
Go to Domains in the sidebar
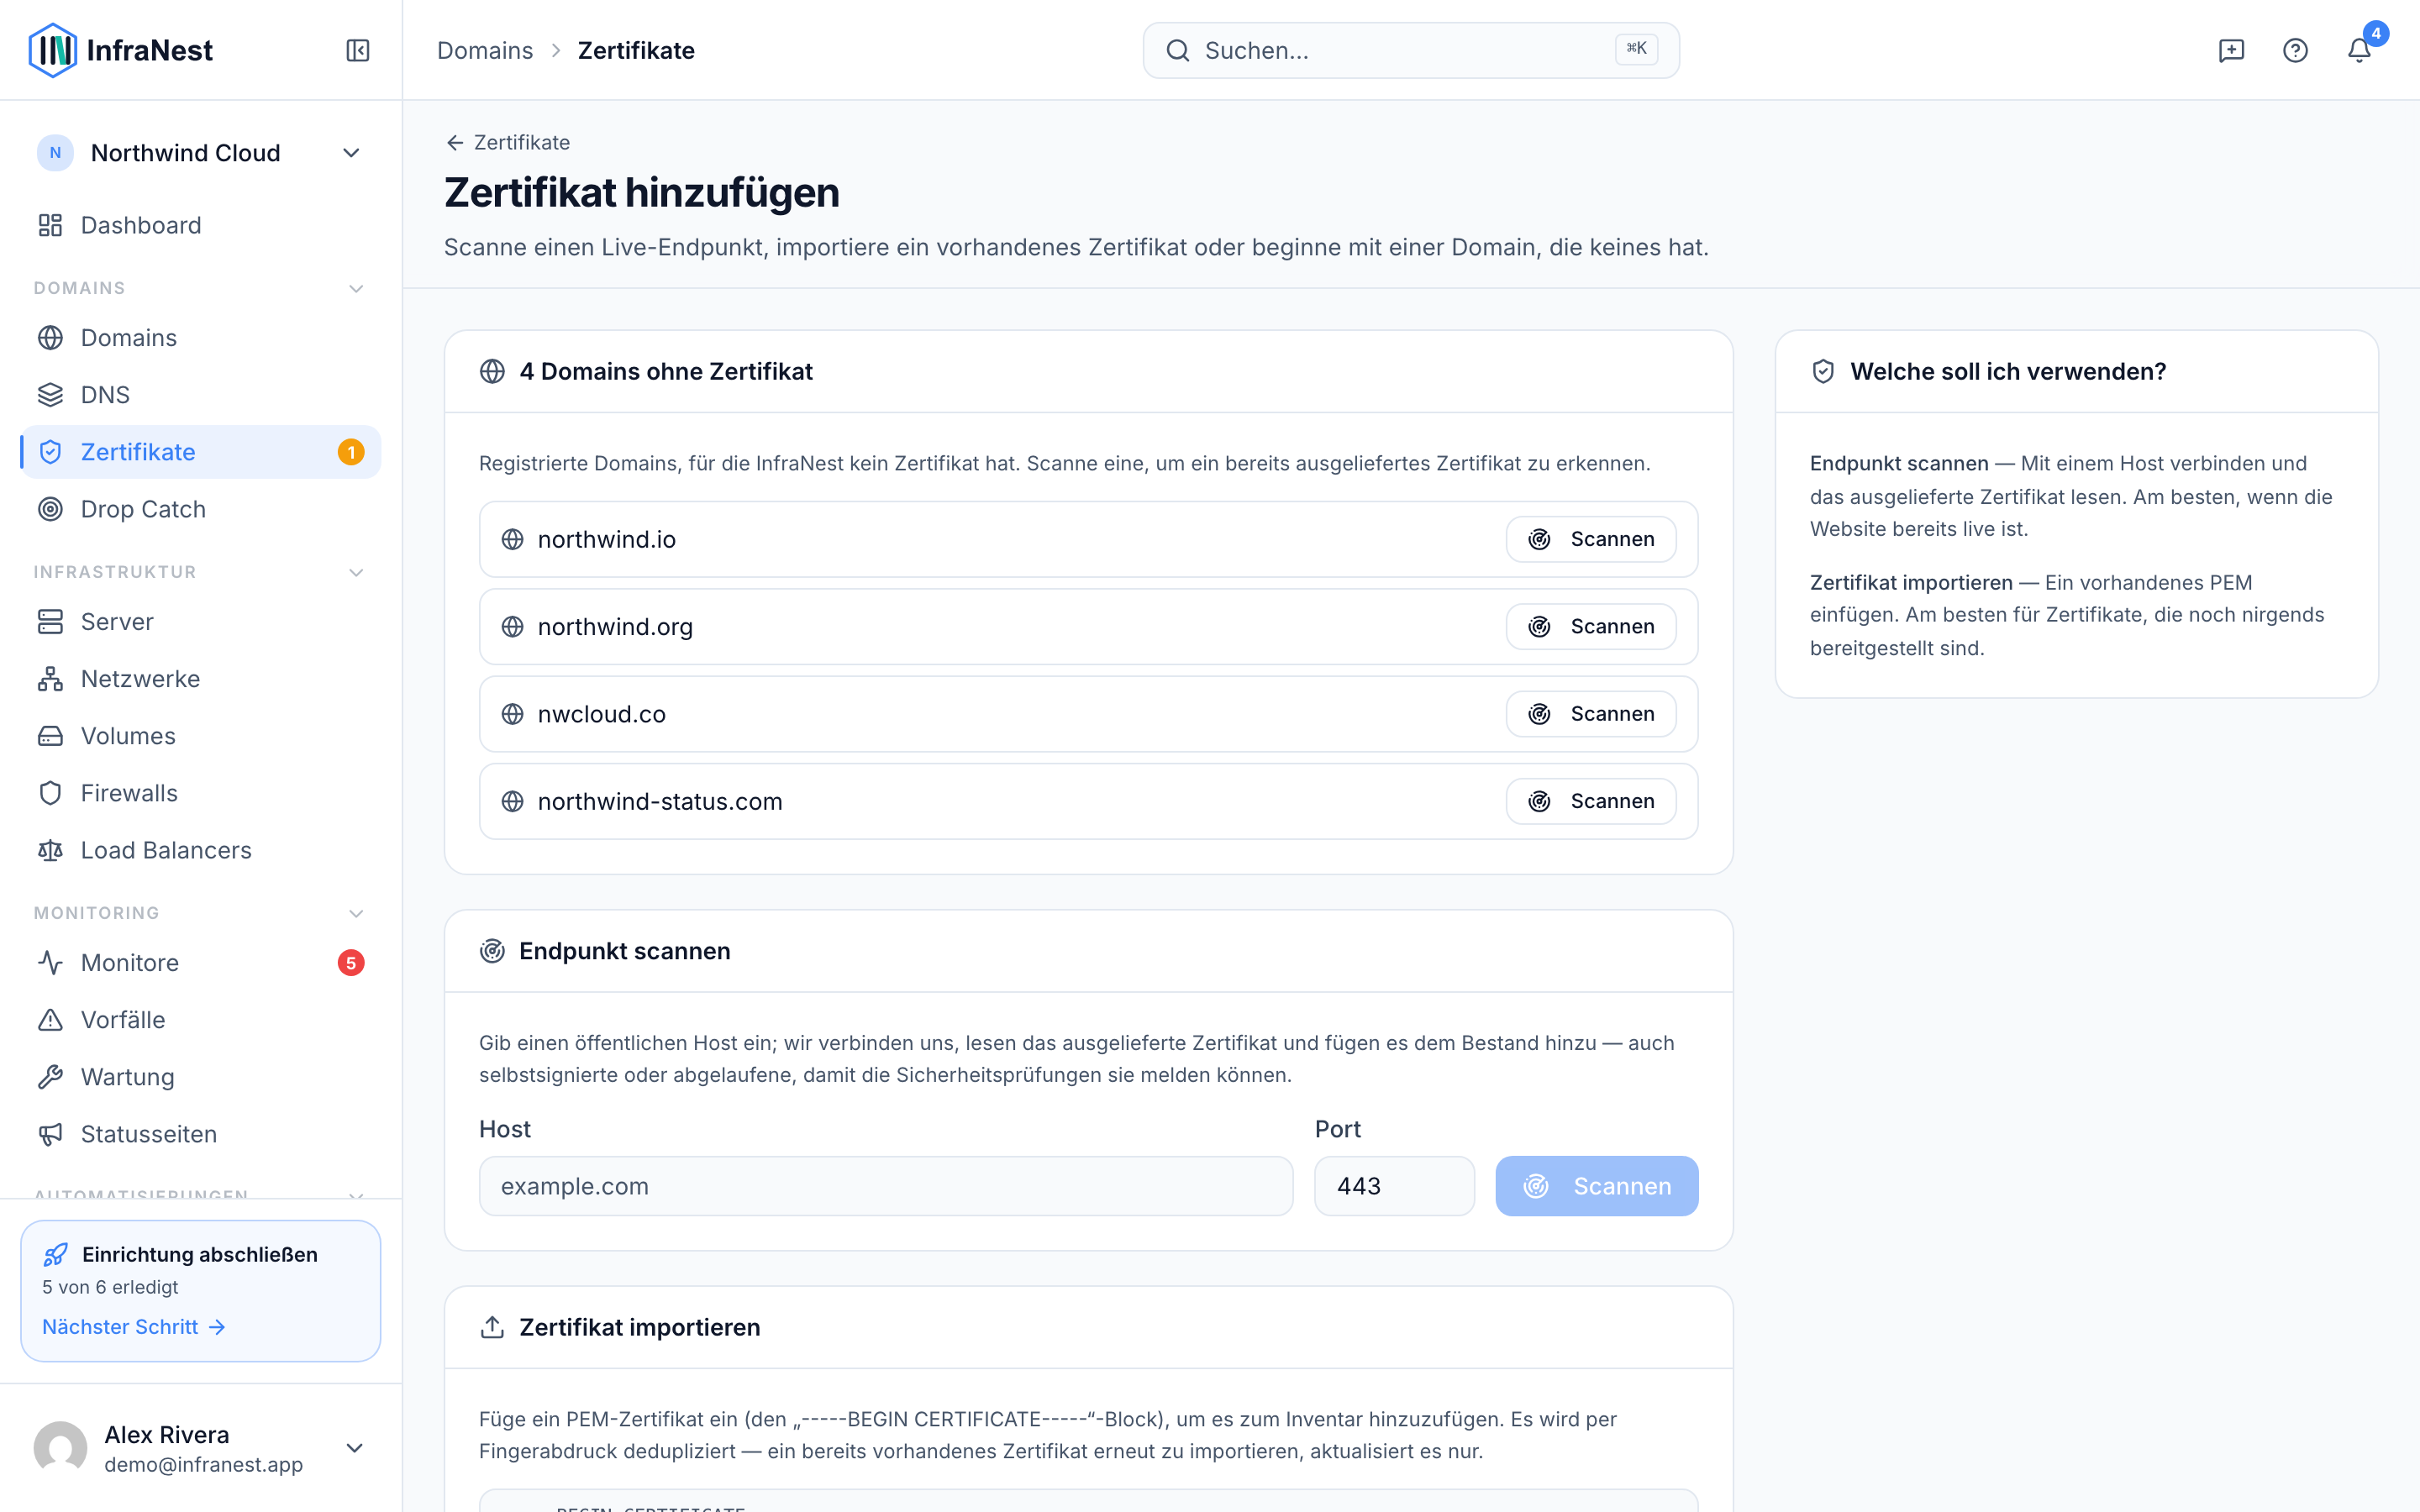pyautogui.click(x=200, y=338)
